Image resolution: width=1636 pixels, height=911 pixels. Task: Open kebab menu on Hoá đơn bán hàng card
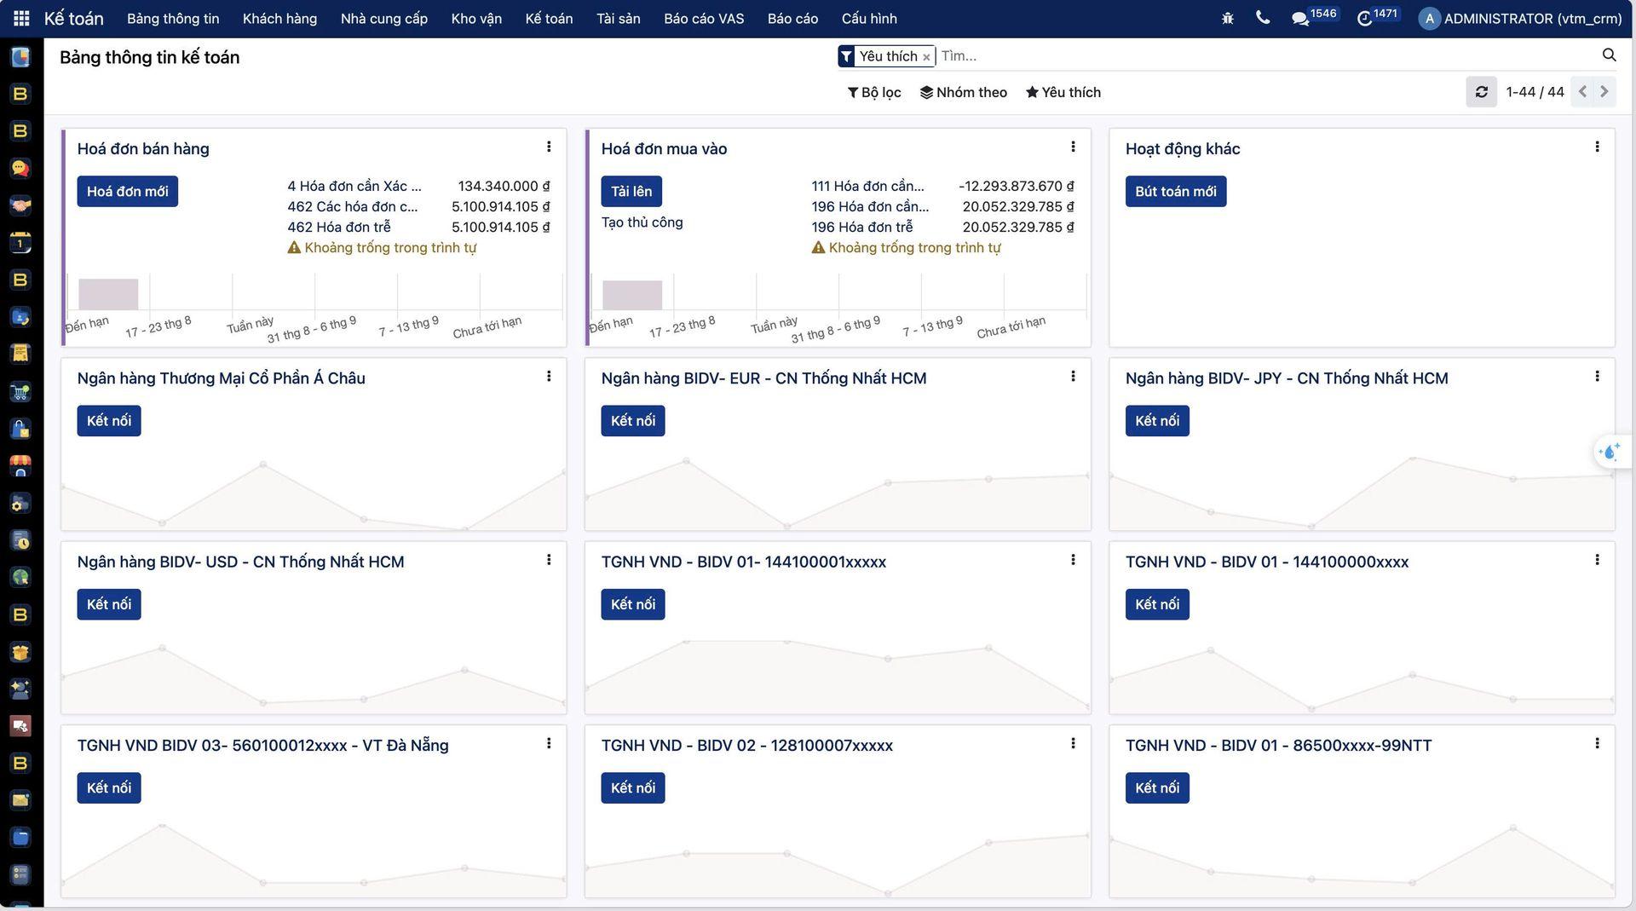549,147
